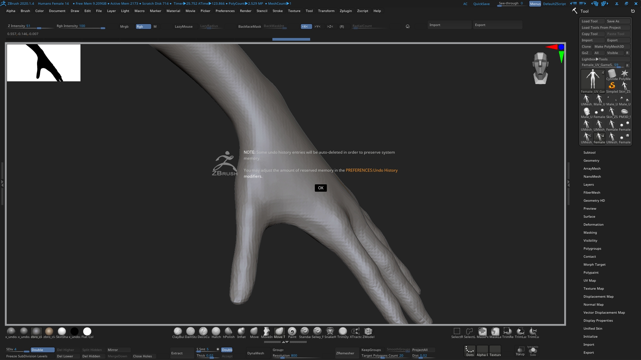Click the DynaMesh button

tap(255, 353)
